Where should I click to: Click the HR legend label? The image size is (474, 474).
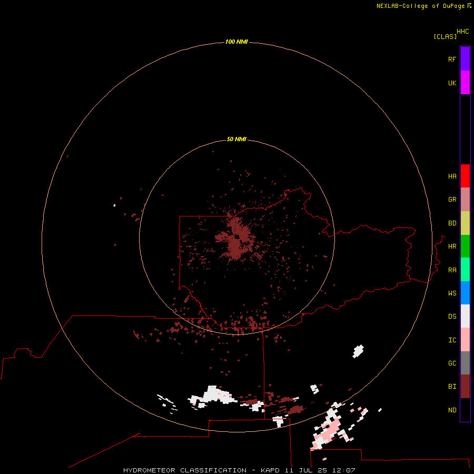452,246
